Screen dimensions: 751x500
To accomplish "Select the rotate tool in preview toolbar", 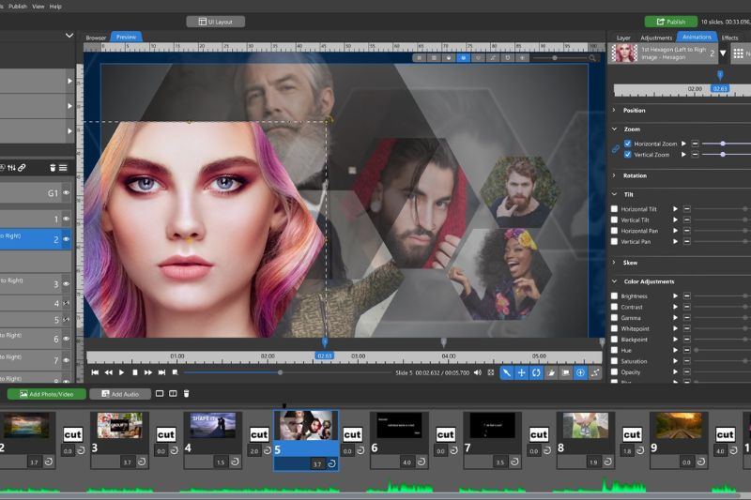I will pos(536,372).
